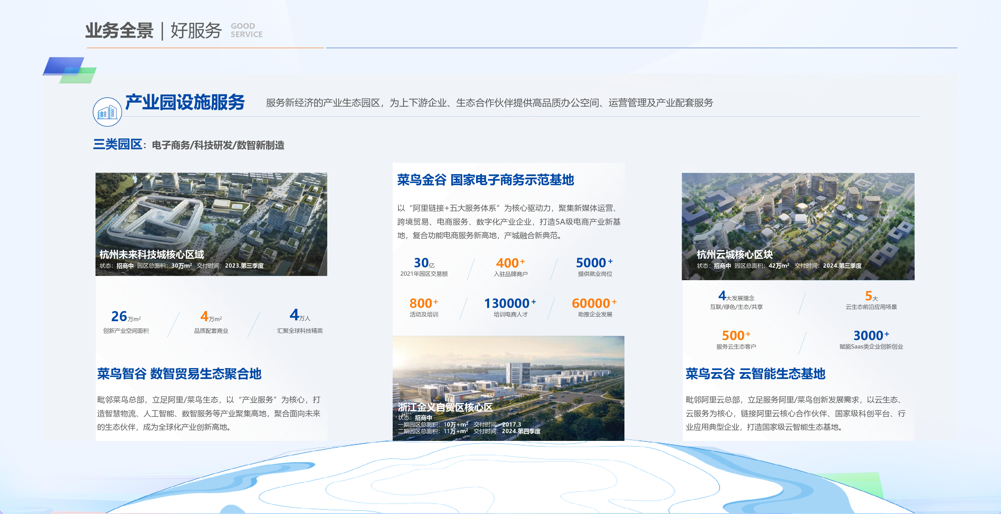Click the 品质配套商业 label
The image size is (1001, 514).
point(211,331)
